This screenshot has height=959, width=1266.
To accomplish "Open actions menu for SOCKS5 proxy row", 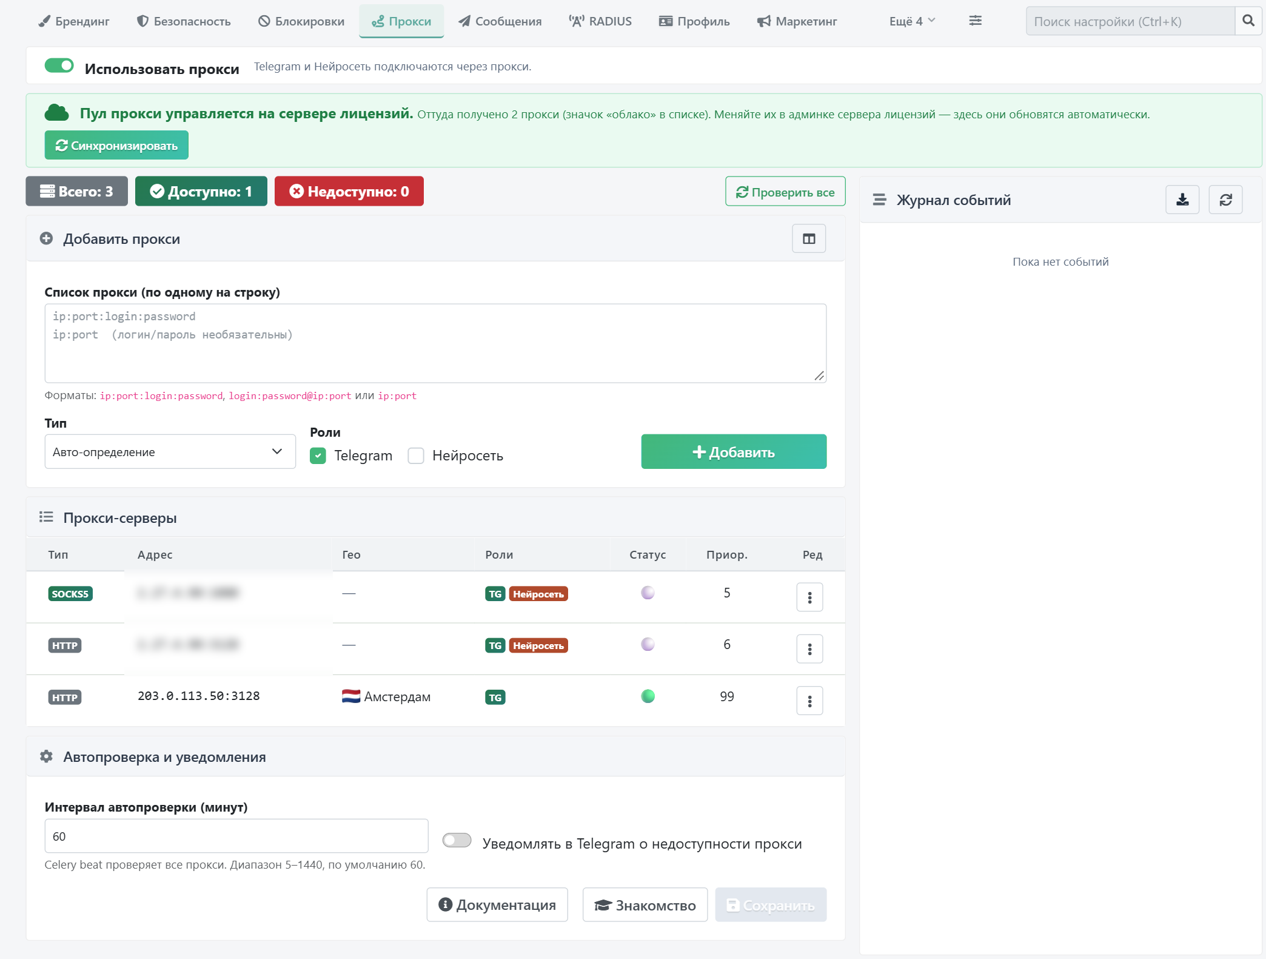I will click(809, 597).
